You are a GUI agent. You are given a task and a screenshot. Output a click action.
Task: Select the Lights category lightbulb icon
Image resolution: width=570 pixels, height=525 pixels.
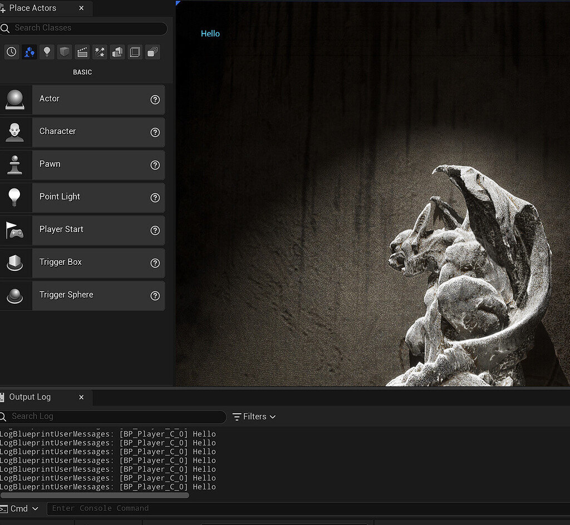[x=47, y=52]
